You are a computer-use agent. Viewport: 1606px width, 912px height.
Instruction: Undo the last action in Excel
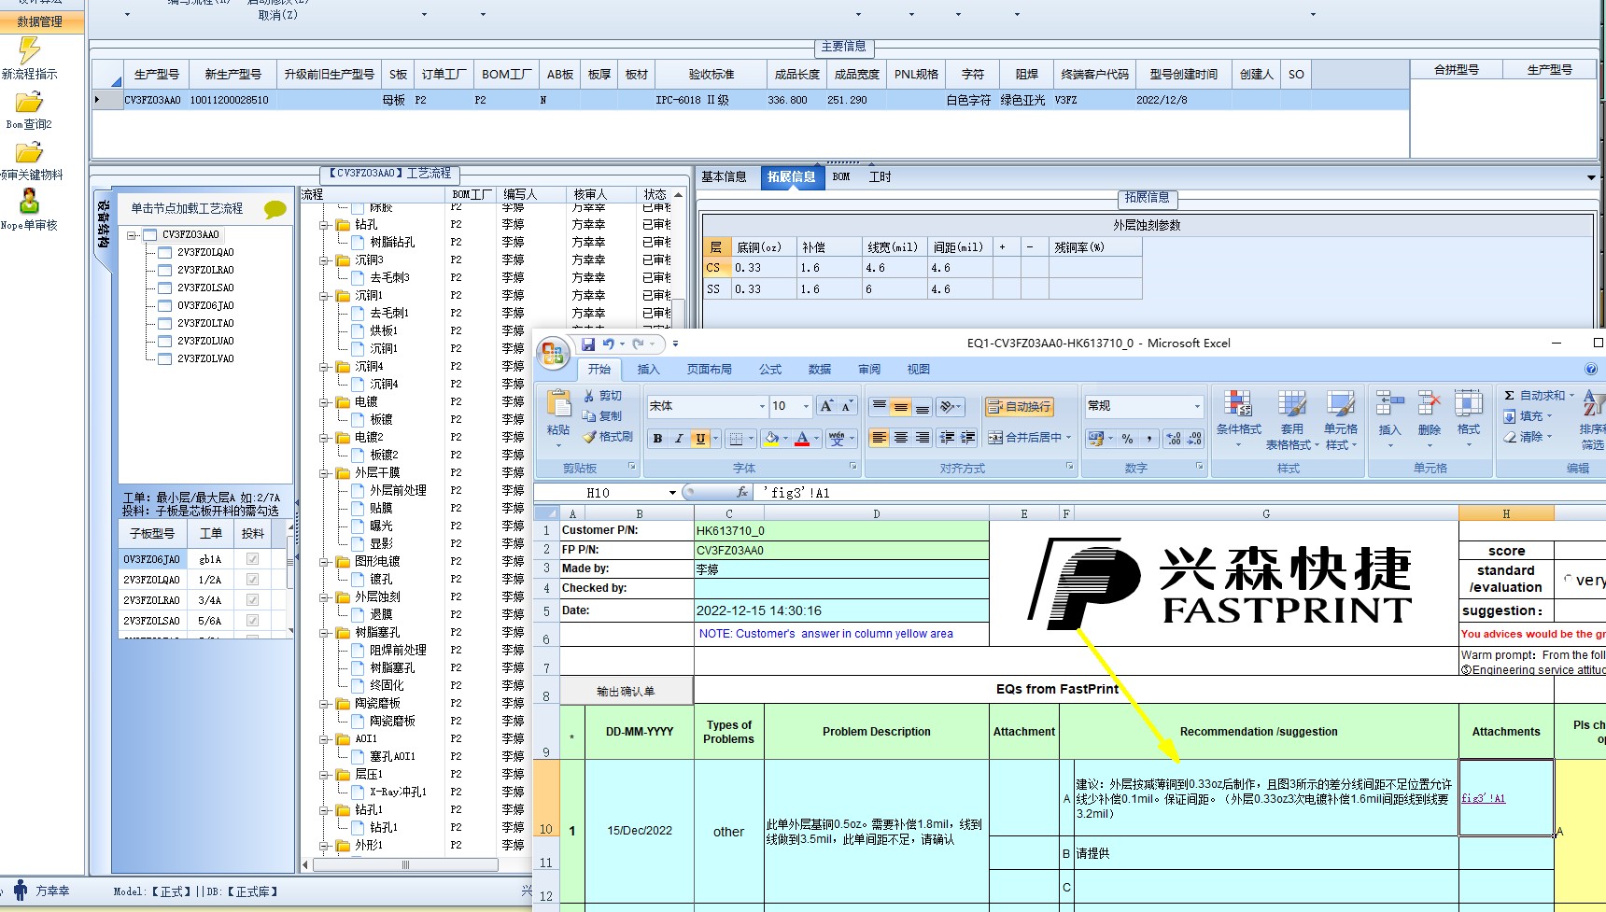point(609,344)
